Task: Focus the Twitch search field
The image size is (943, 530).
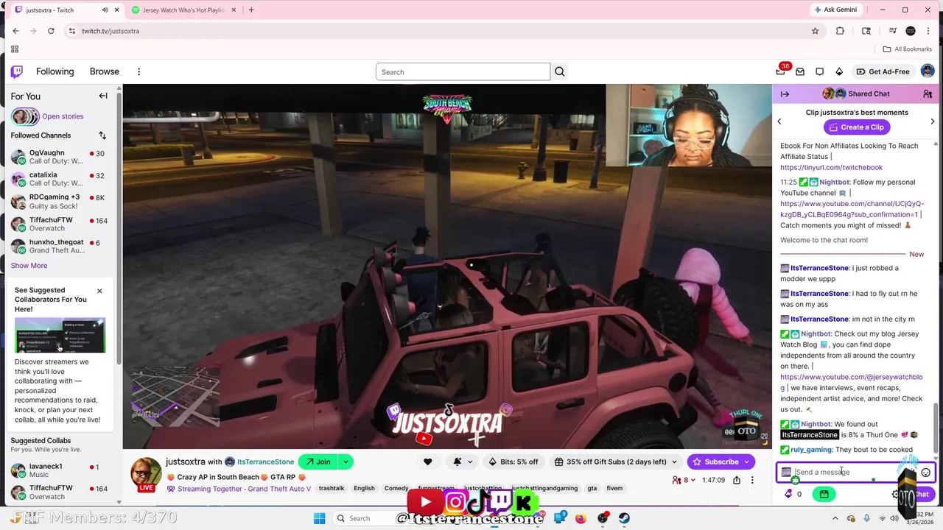Action: pos(463,71)
